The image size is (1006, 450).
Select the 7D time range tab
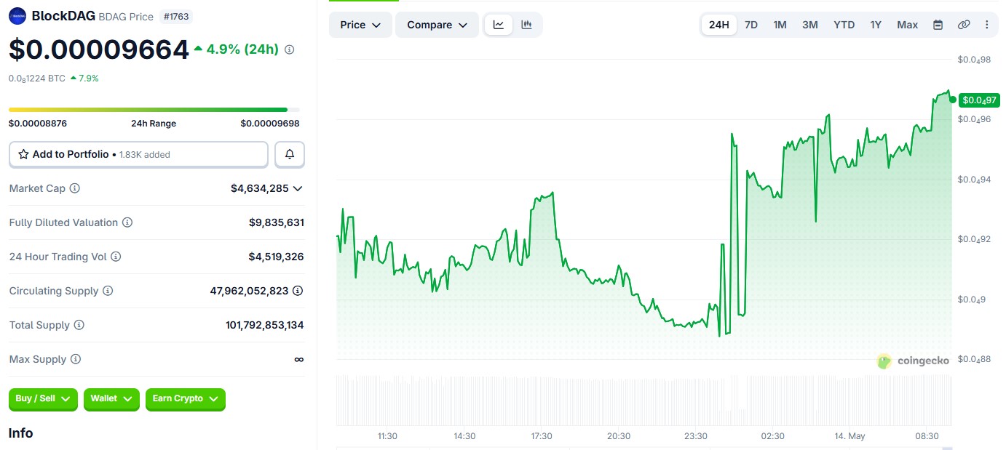751,25
